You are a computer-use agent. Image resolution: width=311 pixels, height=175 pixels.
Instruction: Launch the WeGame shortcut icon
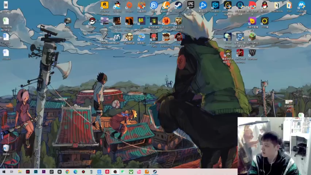coord(227,5)
